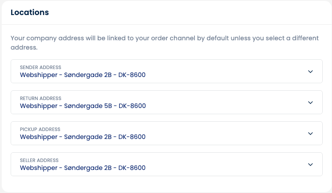Select the Søndergade 5B return address value
The height and width of the screenshot is (193, 332).
tap(83, 106)
